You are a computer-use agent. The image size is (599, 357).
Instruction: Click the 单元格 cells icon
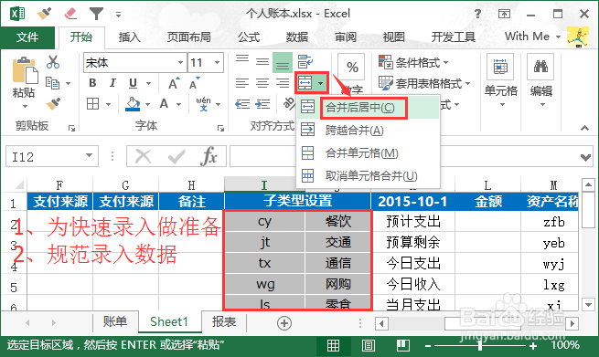pyautogui.click(x=500, y=68)
